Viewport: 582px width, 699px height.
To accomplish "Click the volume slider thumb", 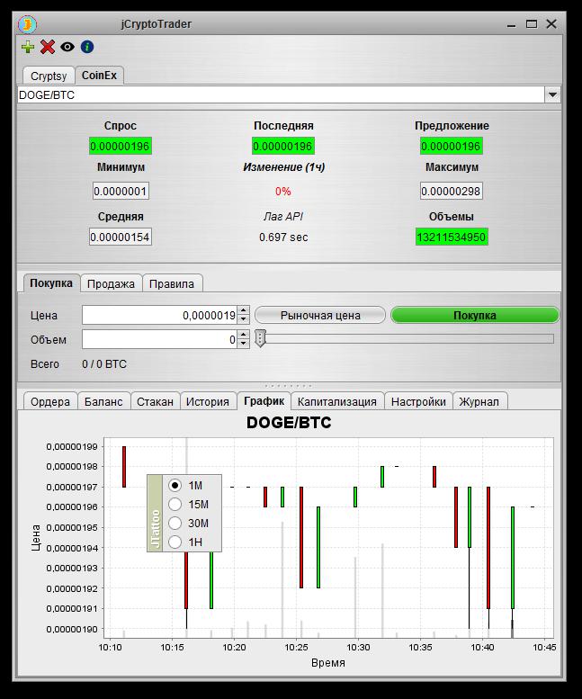I will point(260,338).
